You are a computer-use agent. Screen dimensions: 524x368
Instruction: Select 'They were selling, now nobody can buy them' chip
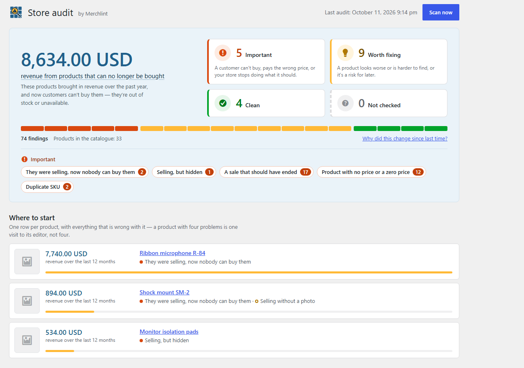pyautogui.click(x=85, y=172)
